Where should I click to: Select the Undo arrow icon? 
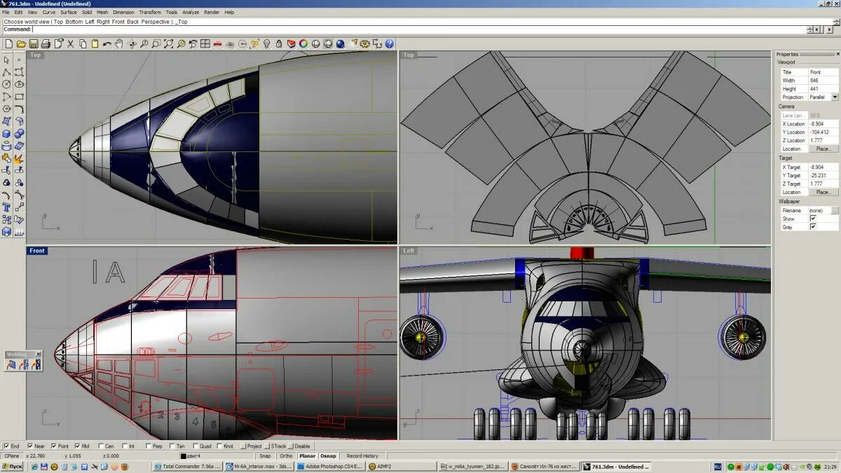coord(107,43)
